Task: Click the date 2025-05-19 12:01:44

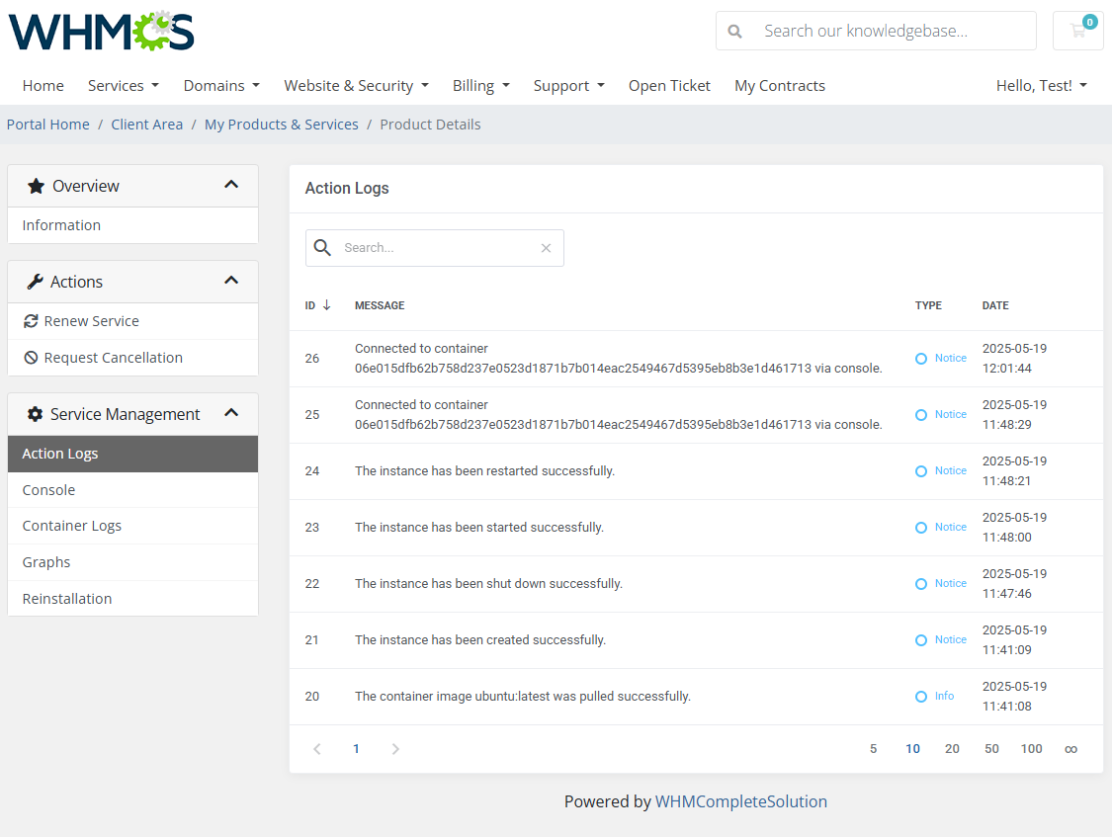Action: pyautogui.click(x=1014, y=359)
